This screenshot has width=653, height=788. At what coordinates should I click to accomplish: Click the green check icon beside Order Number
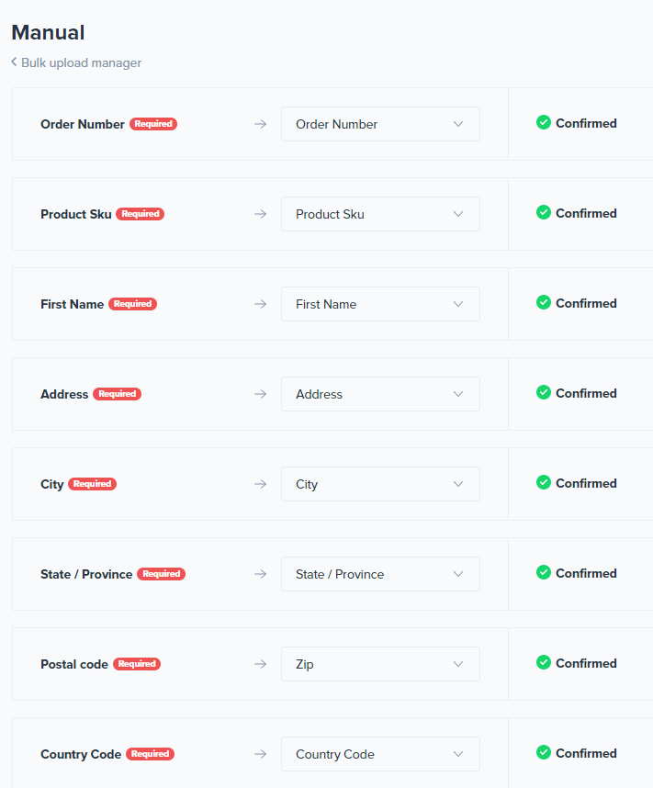click(x=544, y=122)
